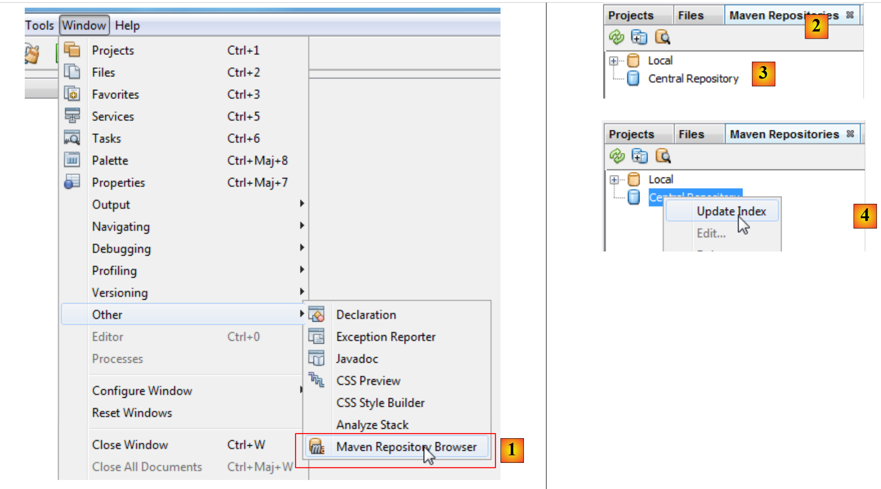Click the refresh icon in upper Maven Repositories toolbar
The width and height of the screenshot is (881, 489).
point(616,37)
